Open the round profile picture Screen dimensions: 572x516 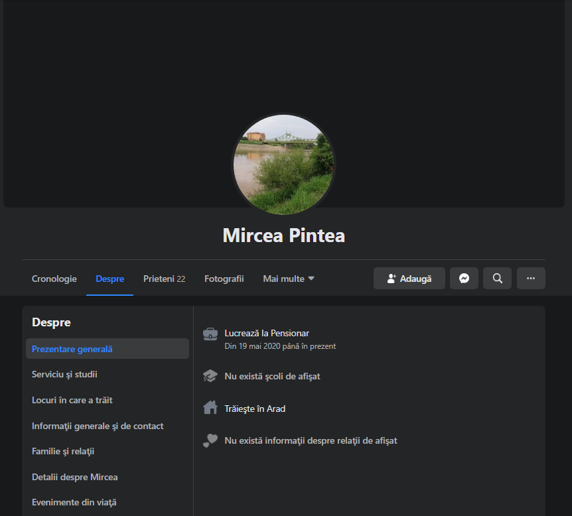[283, 164]
